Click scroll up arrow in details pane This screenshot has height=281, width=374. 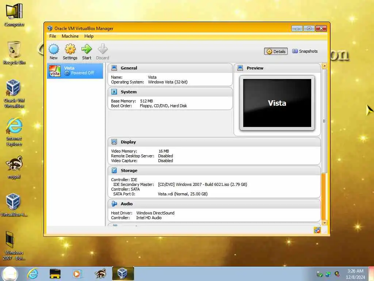324,66
